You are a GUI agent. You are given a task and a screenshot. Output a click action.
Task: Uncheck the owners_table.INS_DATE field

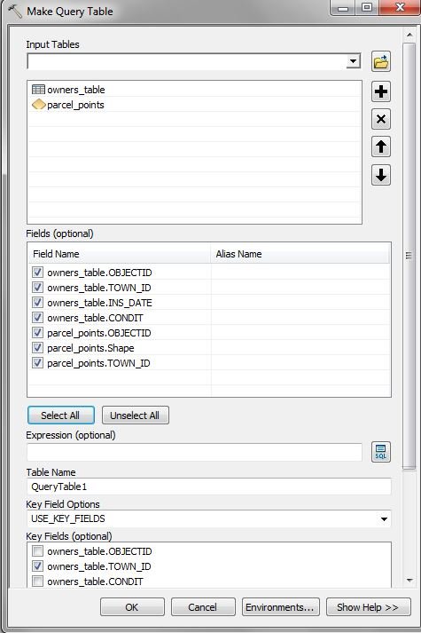click(37, 303)
